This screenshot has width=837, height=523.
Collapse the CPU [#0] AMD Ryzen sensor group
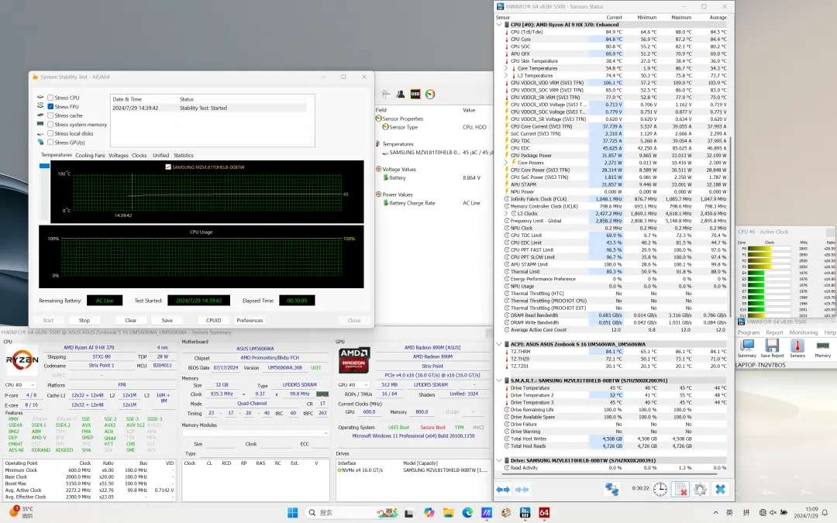[x=499, y=25]
